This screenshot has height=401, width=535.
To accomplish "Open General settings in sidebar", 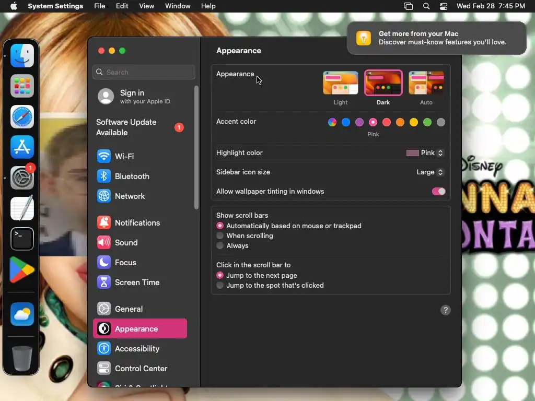I will point(140,309).
